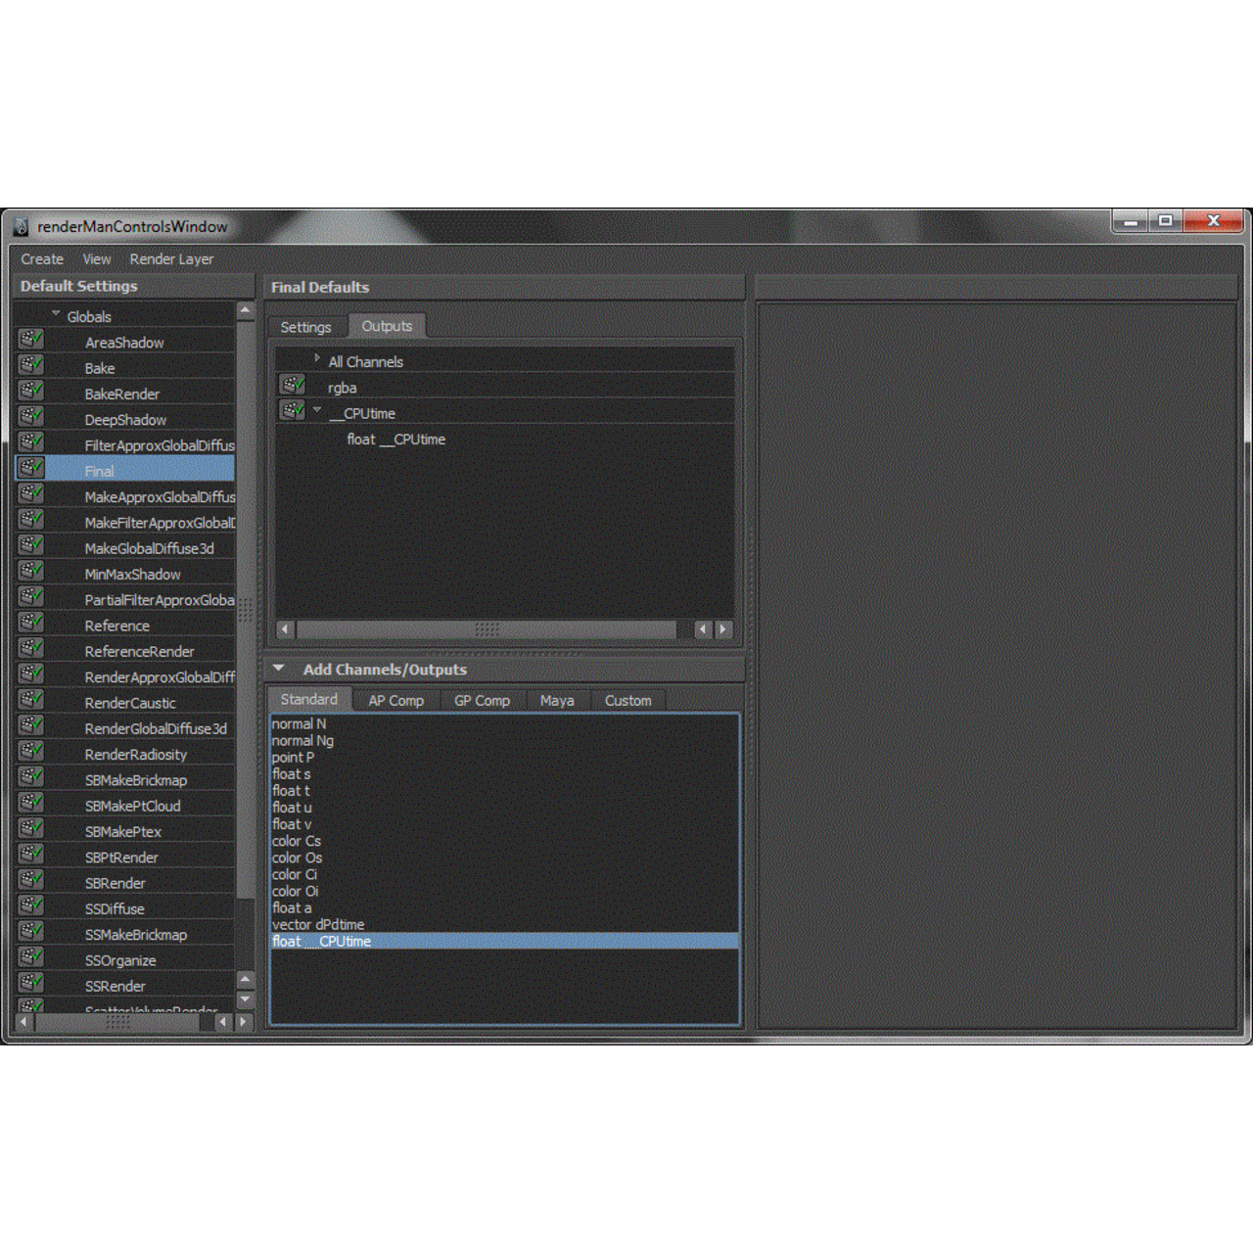Click the icon beside DeepShadow pass
Screen dimensions: 1253x1253
pos(30,417)
